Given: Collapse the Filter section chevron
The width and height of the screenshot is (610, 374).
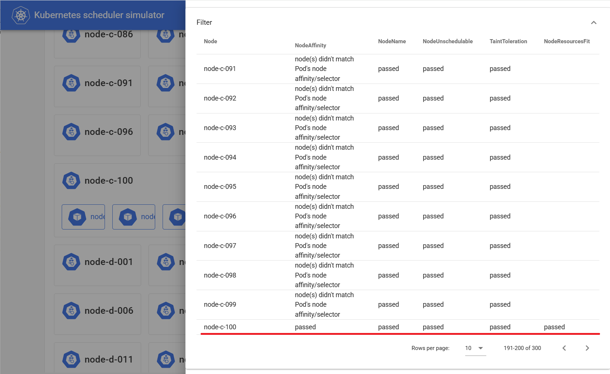Looking at the screenshot, I should (593, 23).
